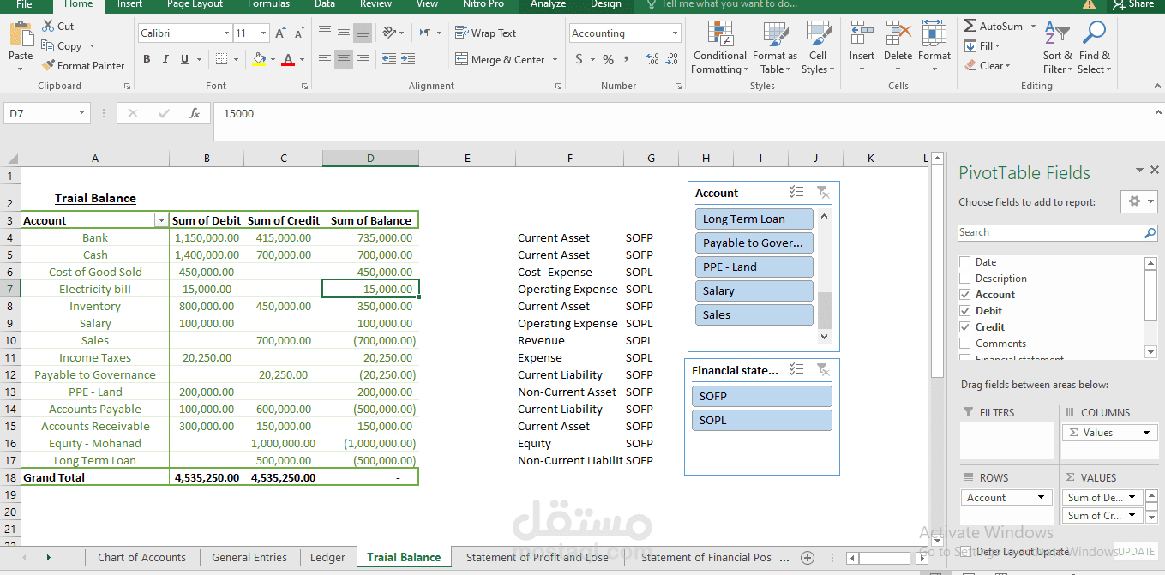Select the Salary slicer item
The width and height of the screenshot is (1165, 575).
pos(754,290)
